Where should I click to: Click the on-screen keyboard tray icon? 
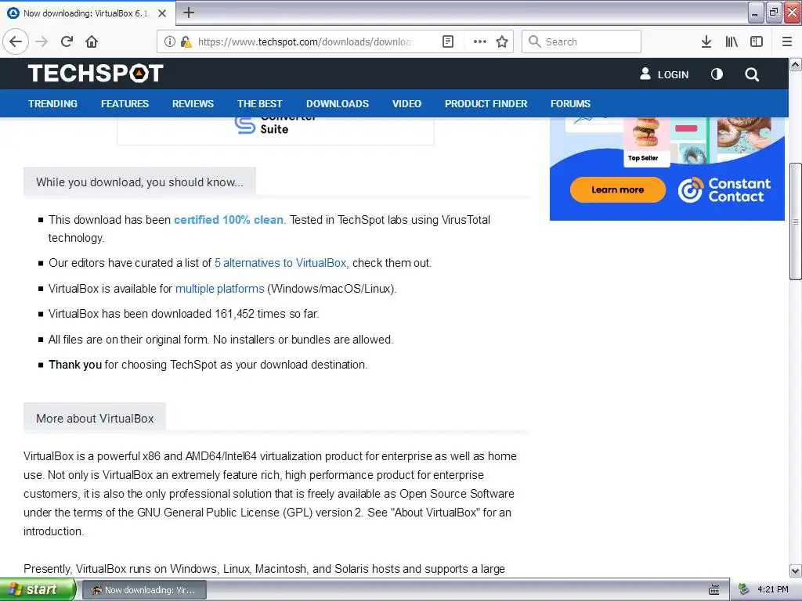click(x=714, y=590)
